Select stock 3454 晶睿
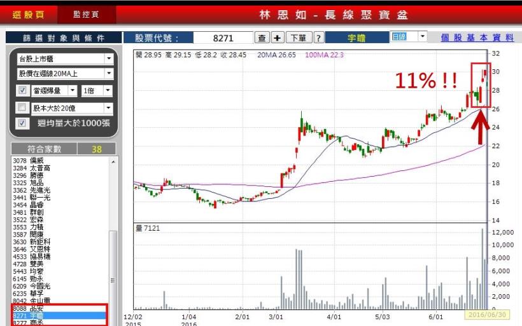 pos(28,205)
